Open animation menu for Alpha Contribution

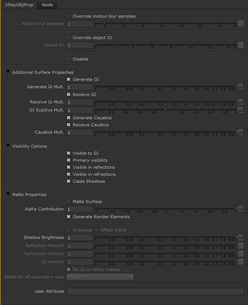click(x=241, y=209)
